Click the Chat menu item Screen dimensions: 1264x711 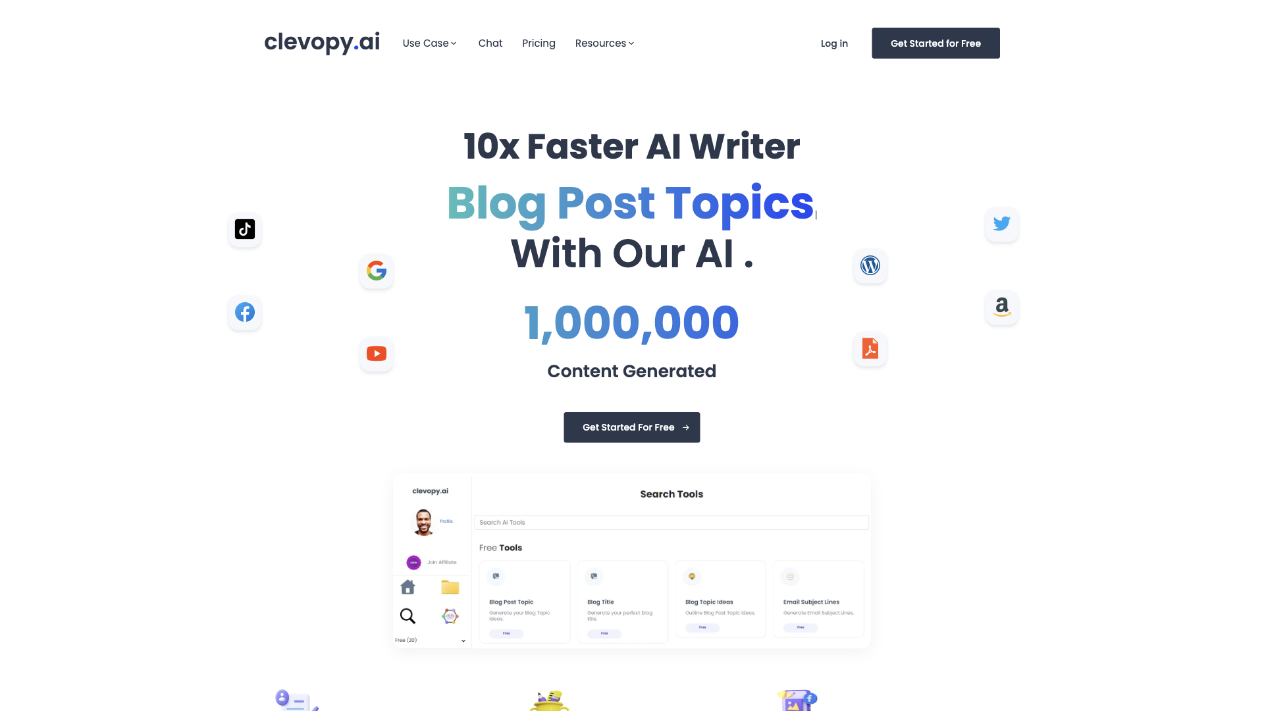click(490, 43)
